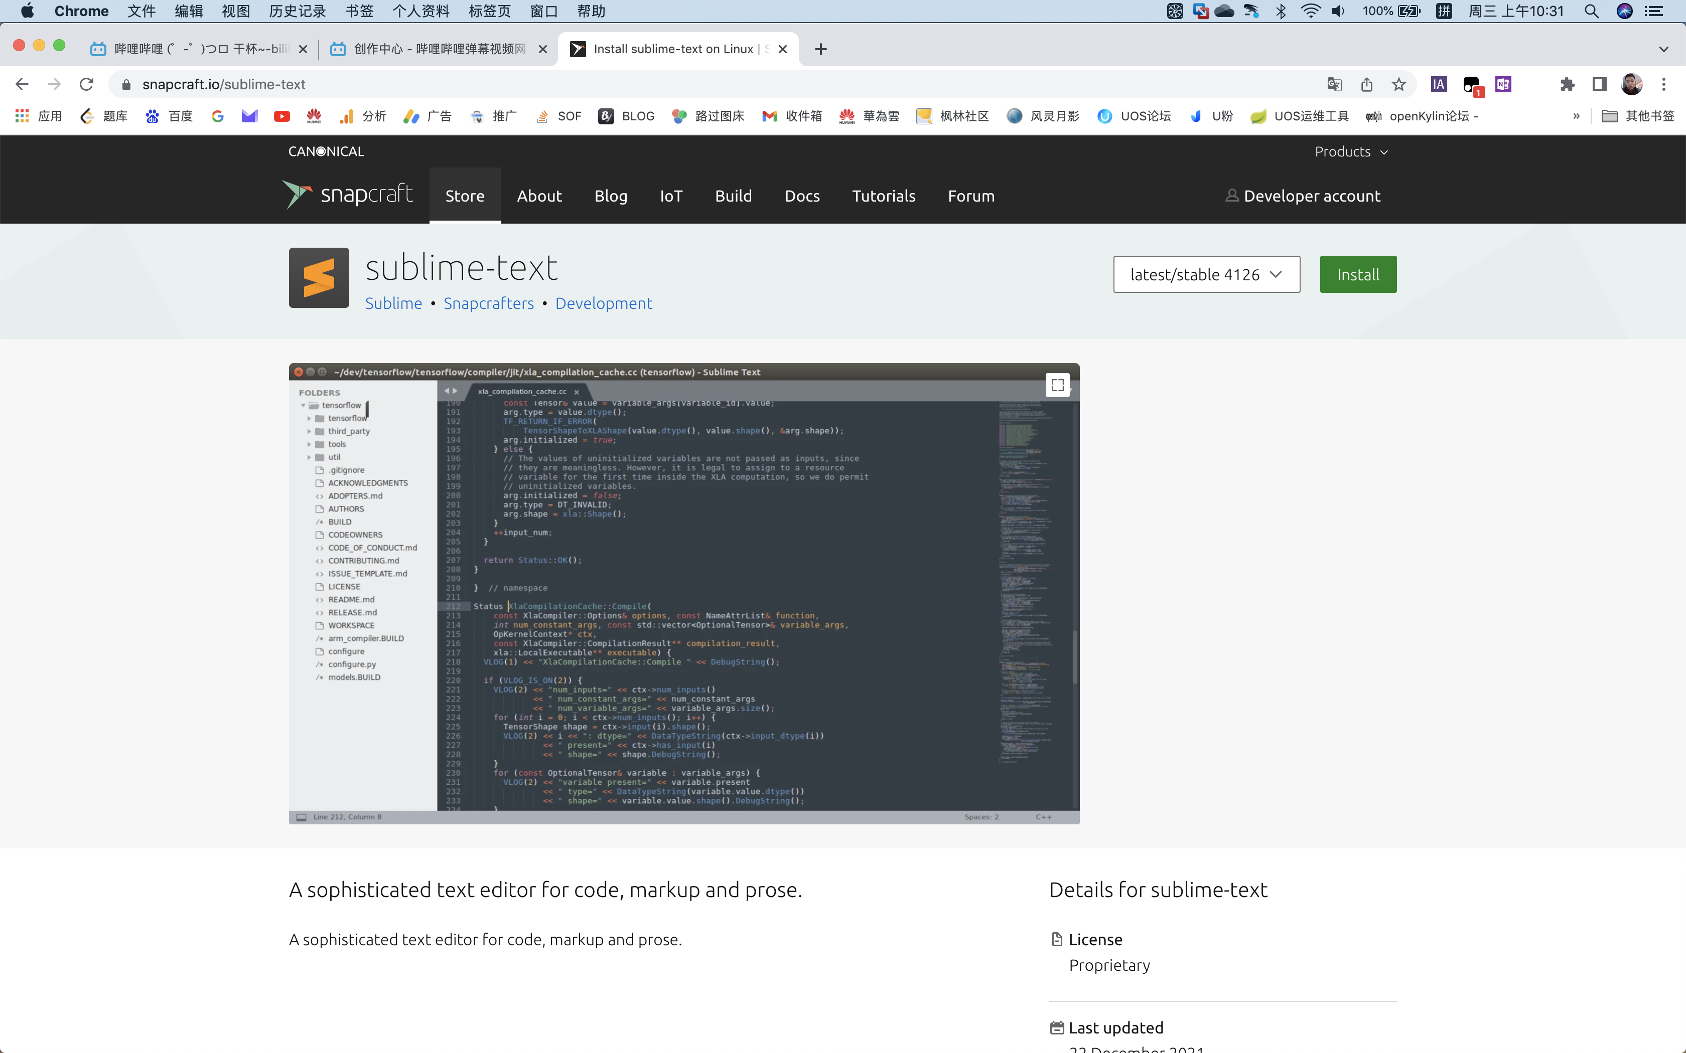
Task: Open the tab search chevron in tab strip
Action: (1663, 49)
